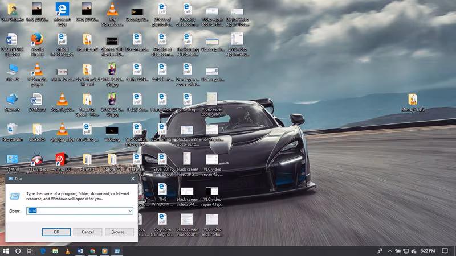Open the Windows Start menu
Image resolution: width=456 pixels, height=256 pixels.
coord(6,251)
